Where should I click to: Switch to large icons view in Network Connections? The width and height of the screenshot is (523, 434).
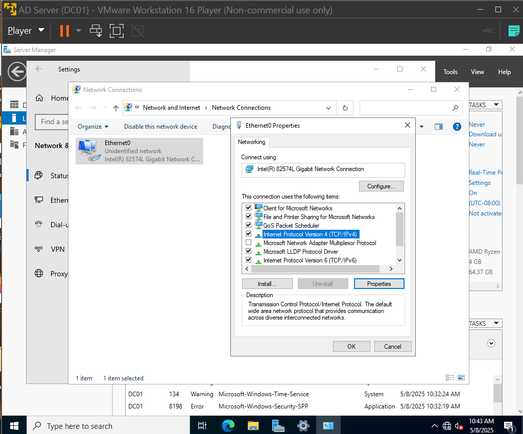pyautogui.click(x=461, y=378)
